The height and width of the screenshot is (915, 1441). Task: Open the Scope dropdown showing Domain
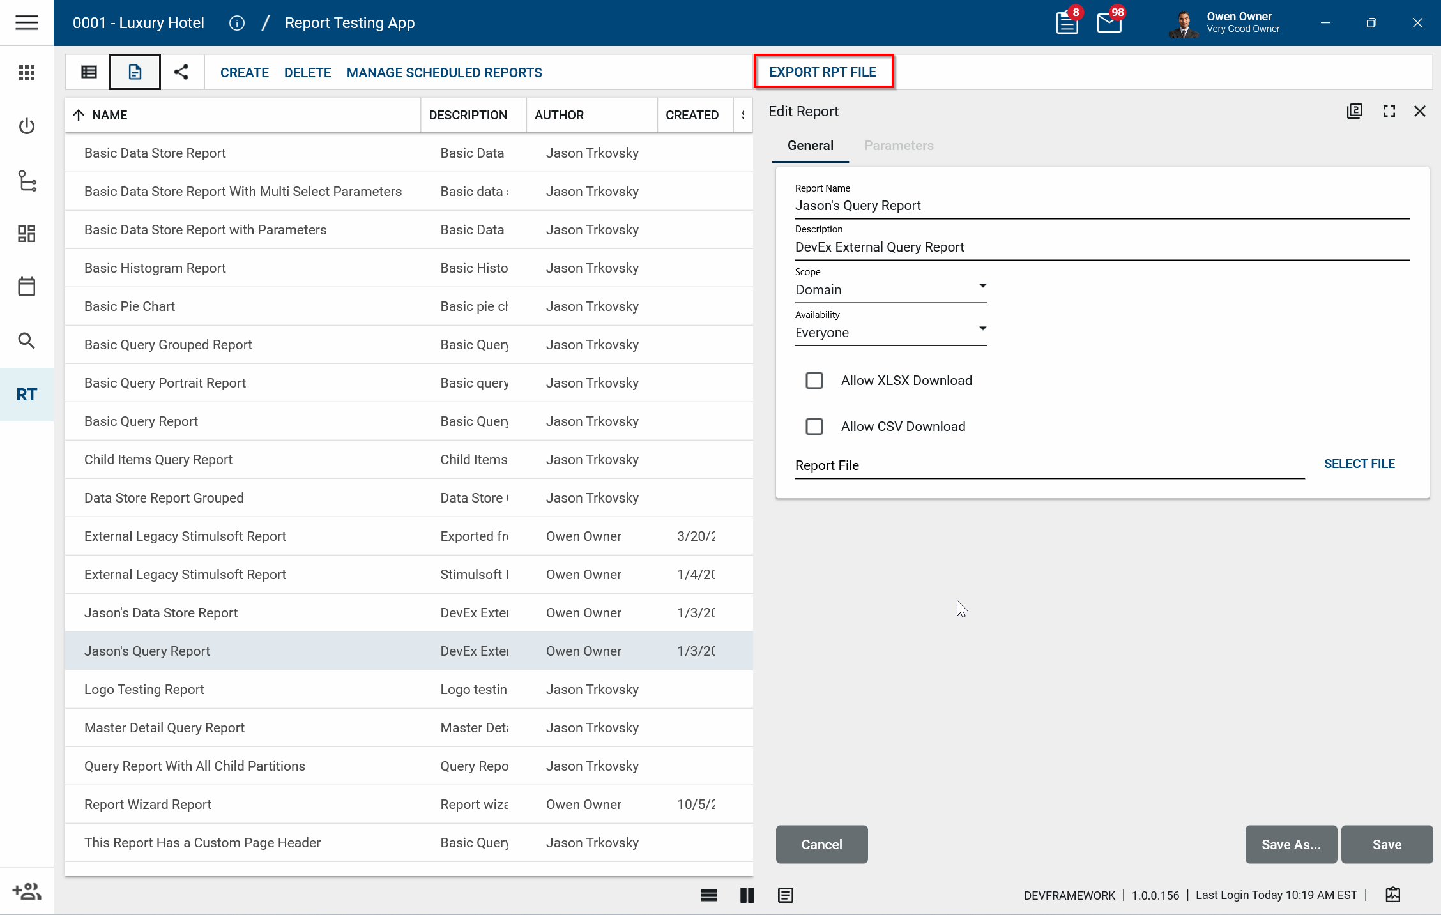(x=890, y=290)
